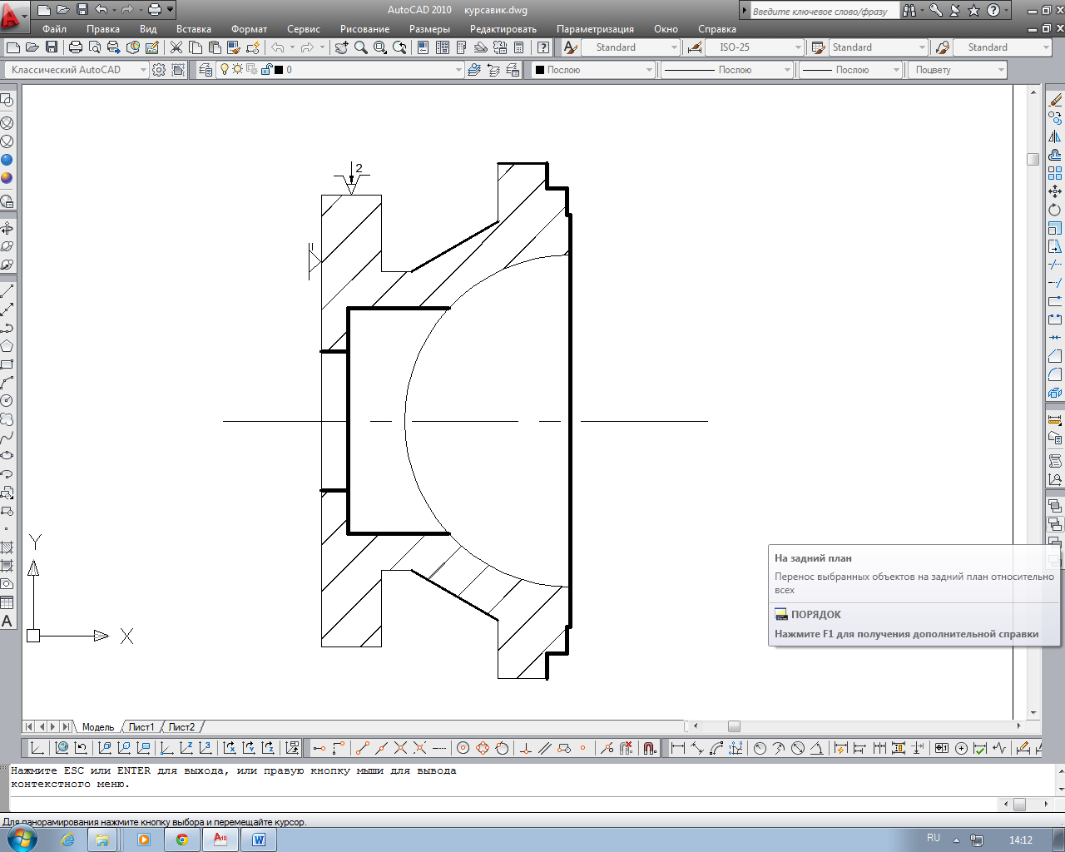Image resolution: width=1065 pixels, height=852 pixels.
Task: Switch to the Лист1 layout tab
Action: pos(141,727)
